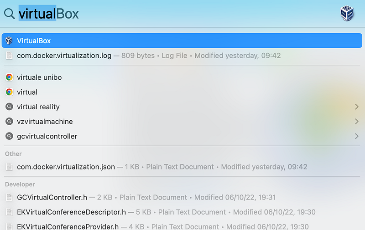Click the Developer section header
365x230 pixels.
tap(20, 184)
